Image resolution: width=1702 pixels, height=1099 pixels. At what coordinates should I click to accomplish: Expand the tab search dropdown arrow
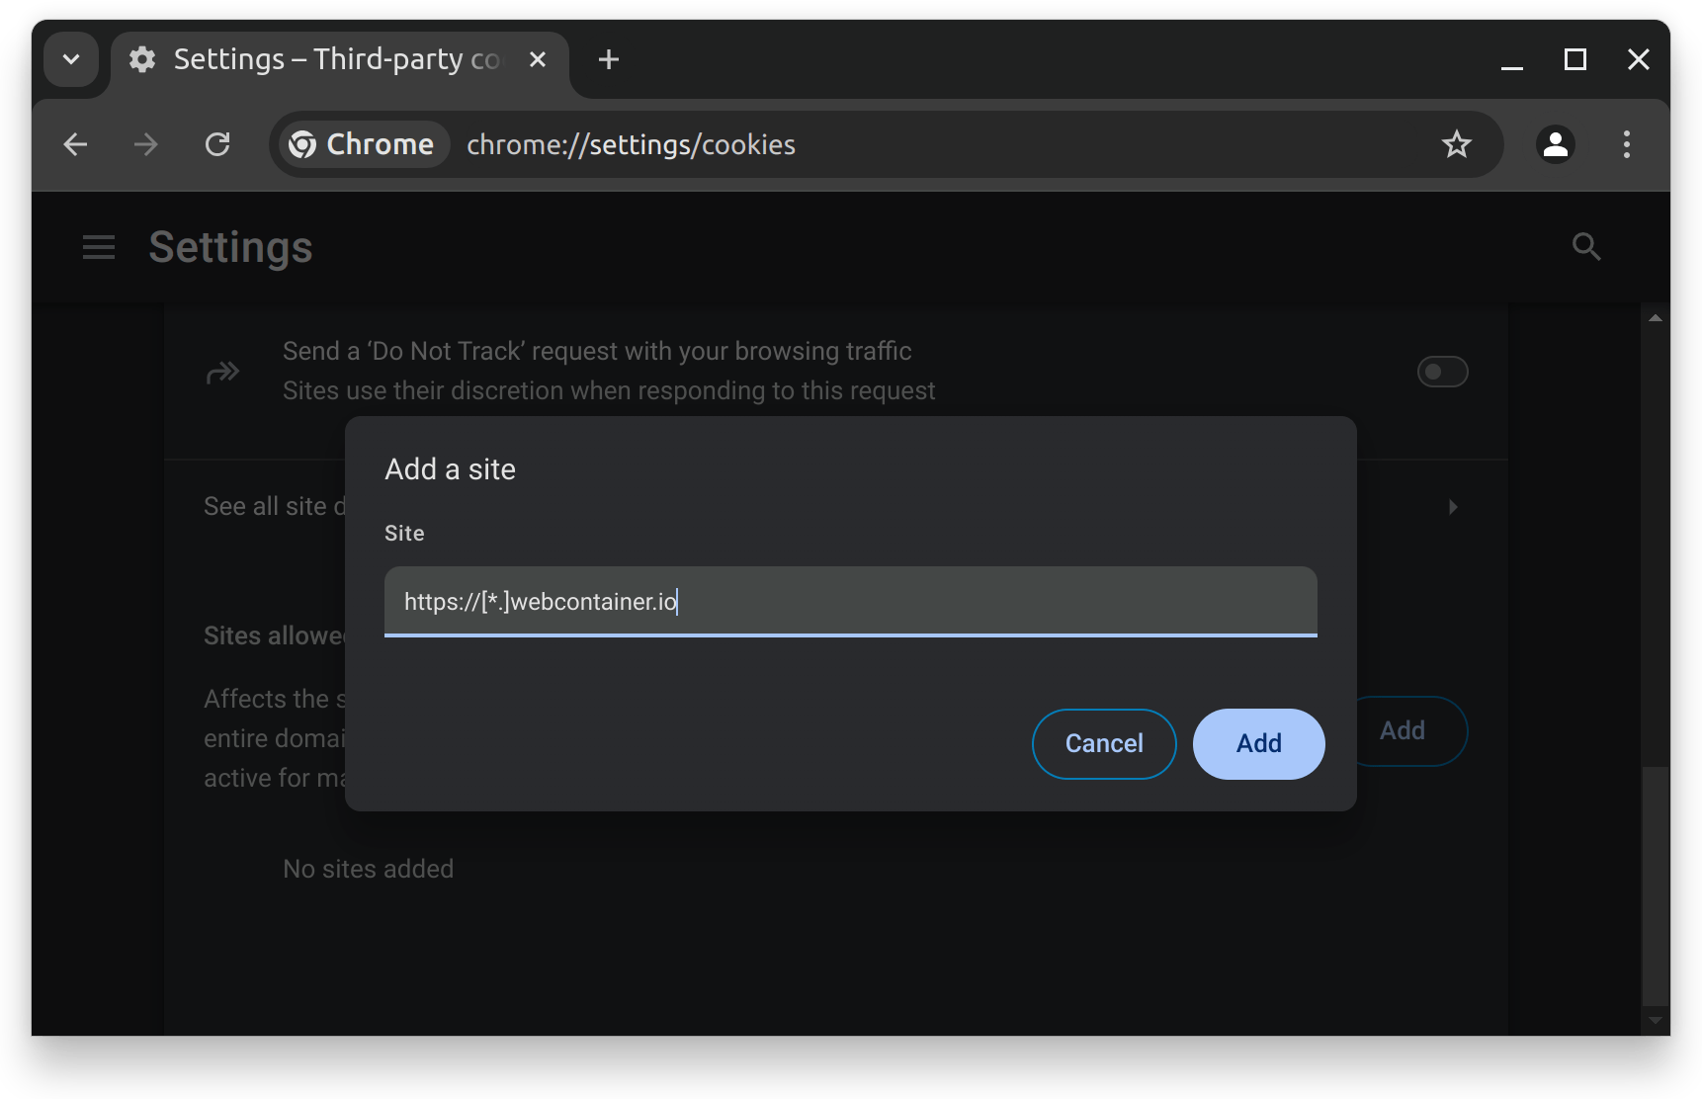pyautogui.click(x=71, y=59)
